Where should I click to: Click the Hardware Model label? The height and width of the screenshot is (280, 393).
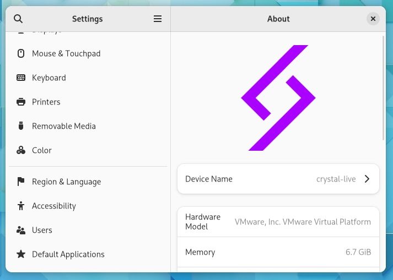[x=203, y=222]
